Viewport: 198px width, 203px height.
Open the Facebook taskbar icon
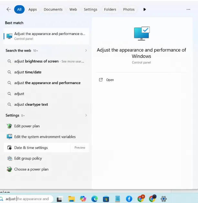(129, 199)
